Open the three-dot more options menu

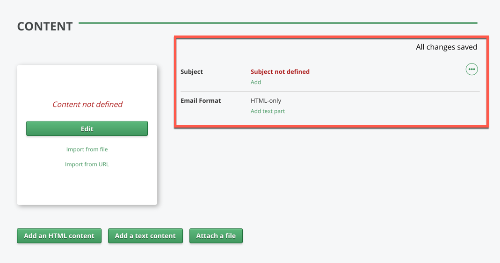coord(471,70)
